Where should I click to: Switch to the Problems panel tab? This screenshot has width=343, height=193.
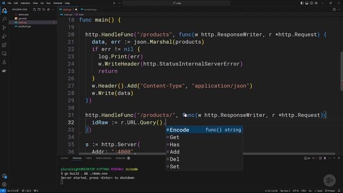(x=120, y=158)
